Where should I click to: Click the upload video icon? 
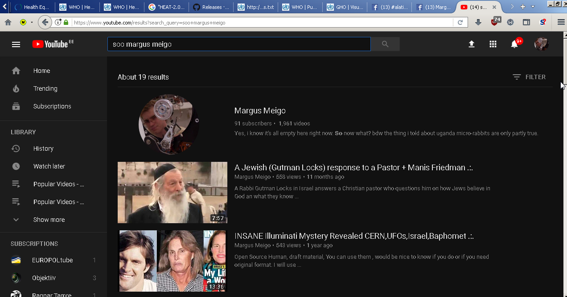pyautogui.click(x=471, y=44)
